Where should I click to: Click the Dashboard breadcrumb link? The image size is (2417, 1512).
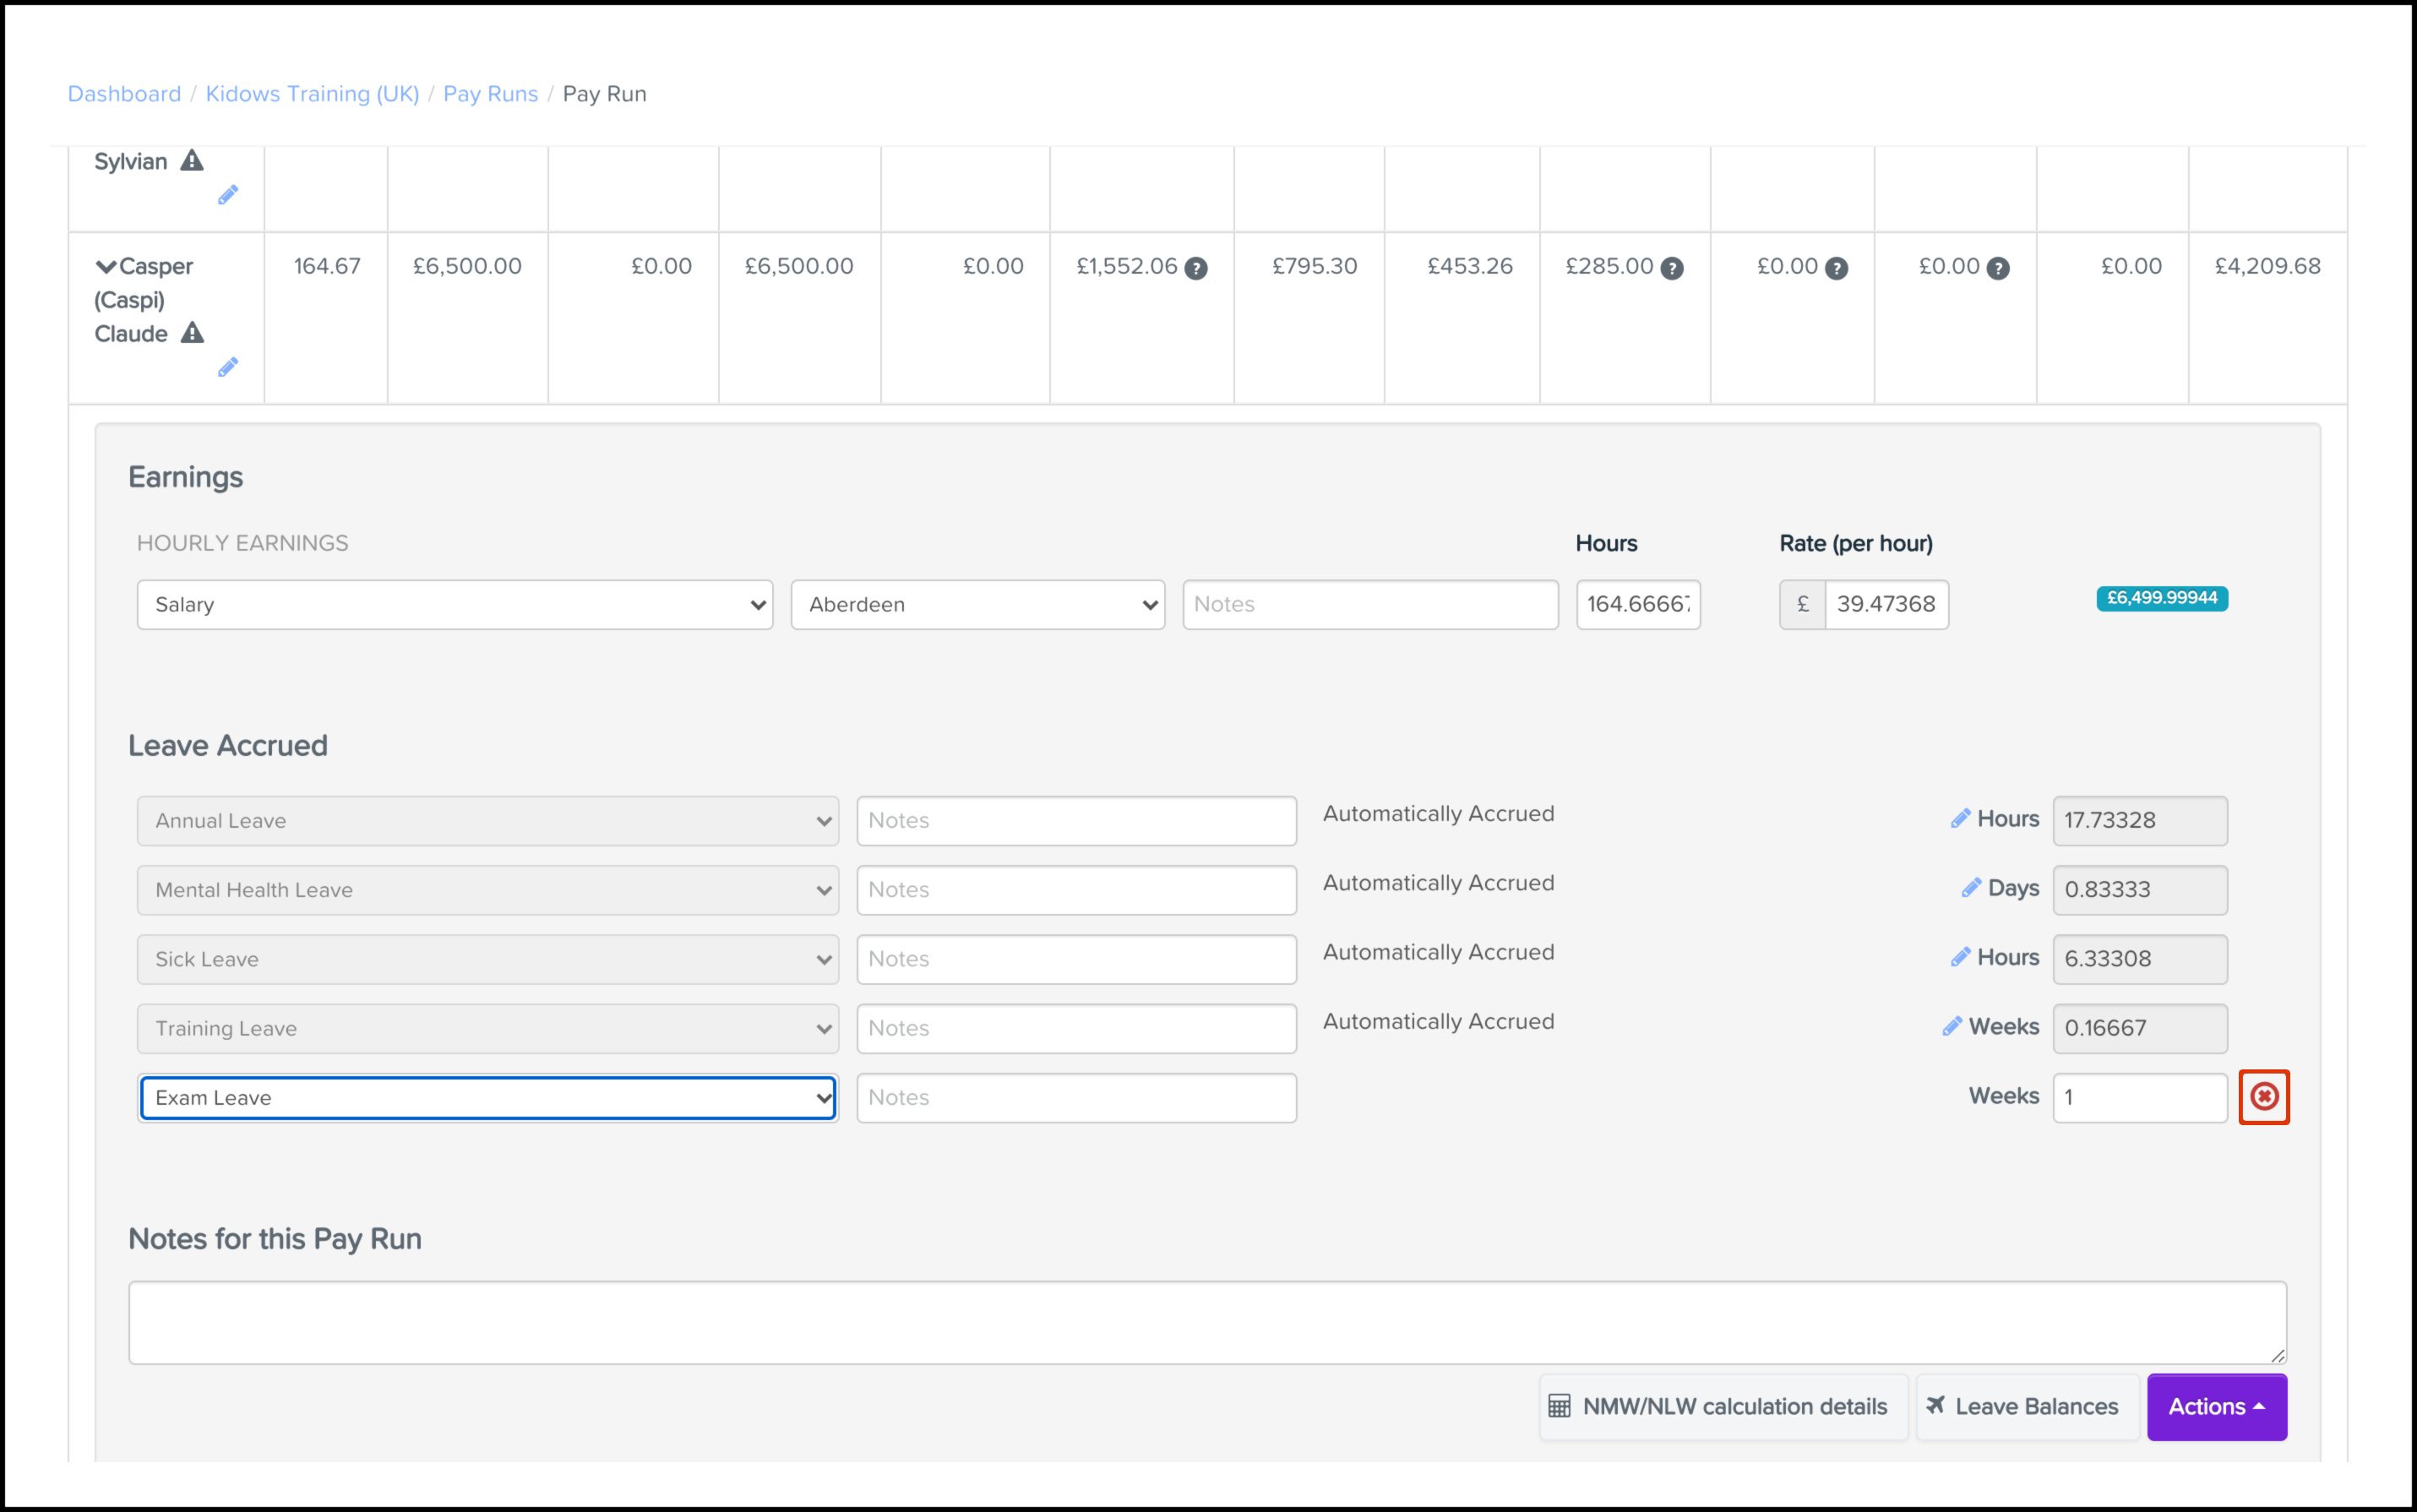[124, 94]
